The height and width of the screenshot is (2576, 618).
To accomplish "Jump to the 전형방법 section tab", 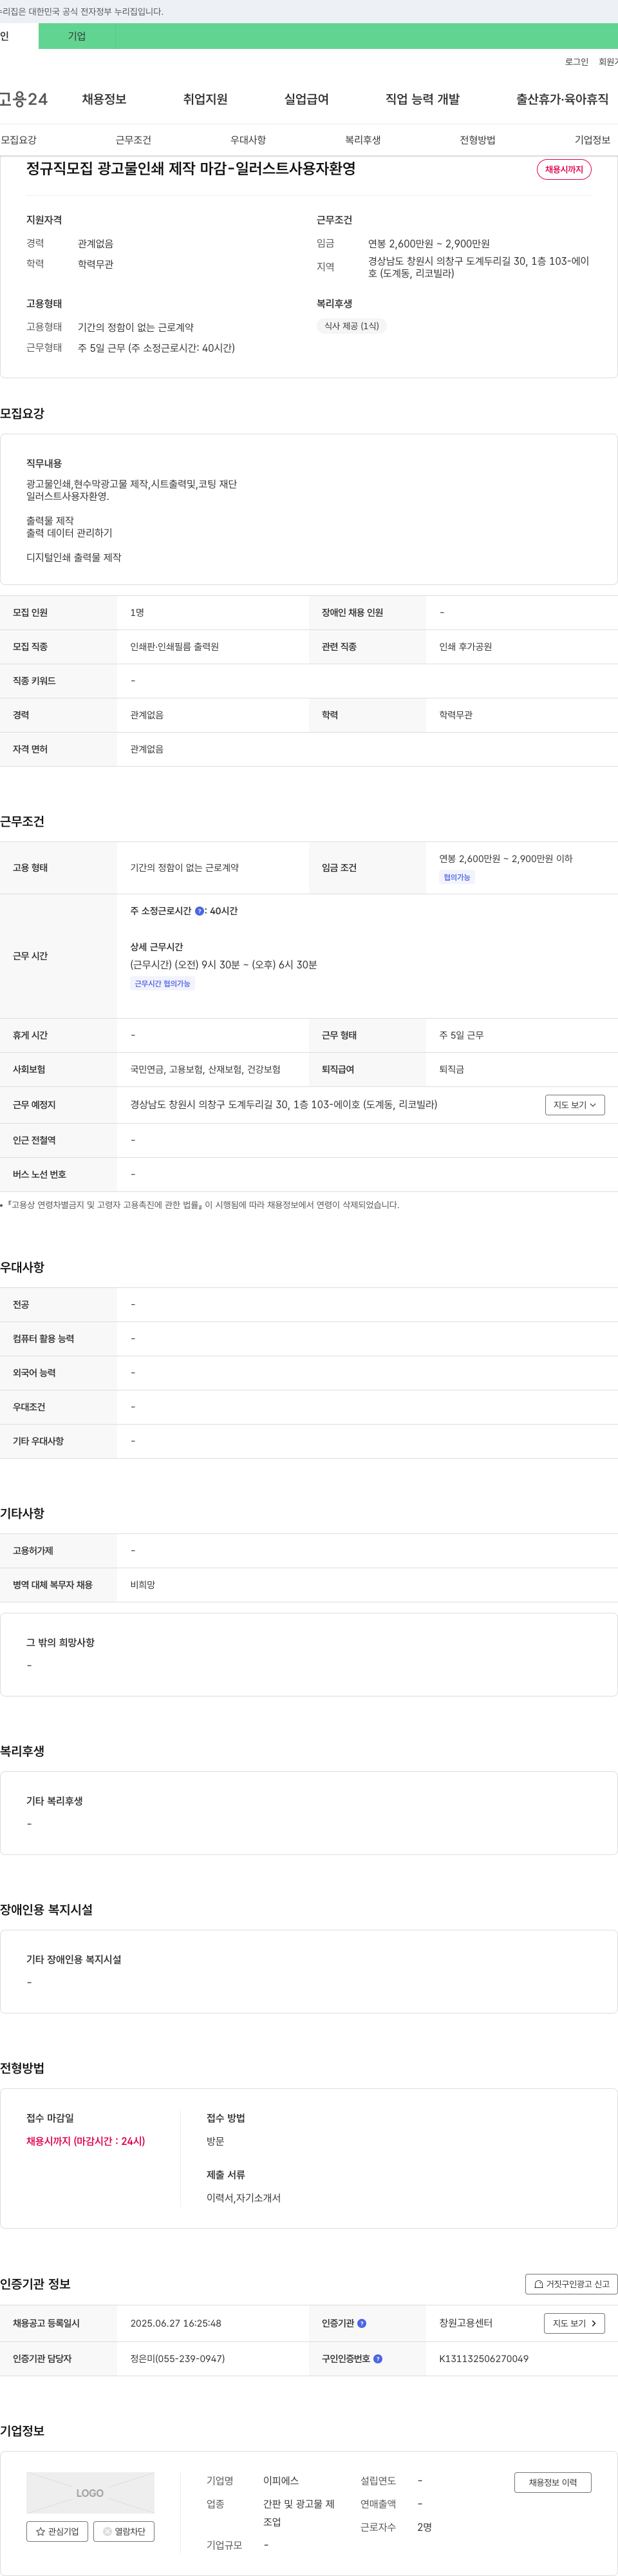I will click(477, 140).
